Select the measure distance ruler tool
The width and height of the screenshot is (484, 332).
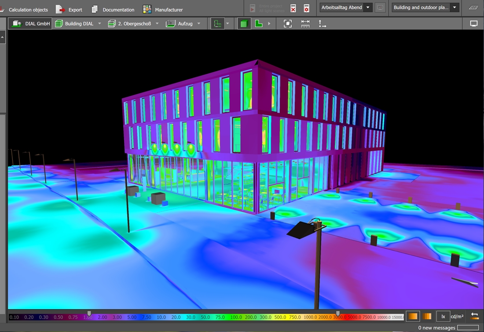(305, 24)
